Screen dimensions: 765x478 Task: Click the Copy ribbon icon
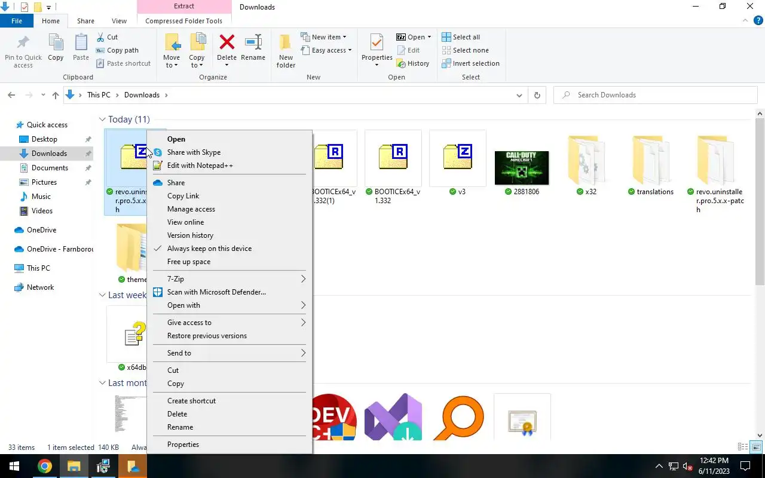[56, 48]
